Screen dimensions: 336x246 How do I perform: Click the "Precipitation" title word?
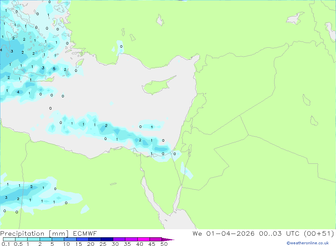pyautogui.click(x=22, y=234)
